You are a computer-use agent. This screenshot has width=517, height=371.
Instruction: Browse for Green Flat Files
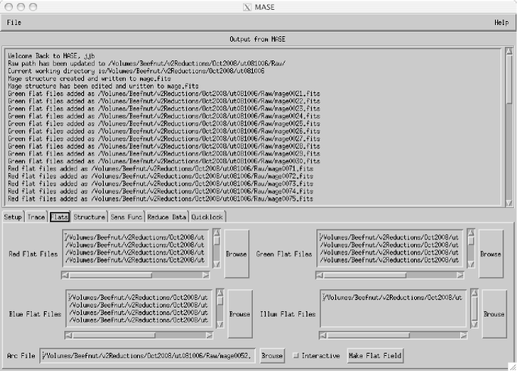click(491, 254)
